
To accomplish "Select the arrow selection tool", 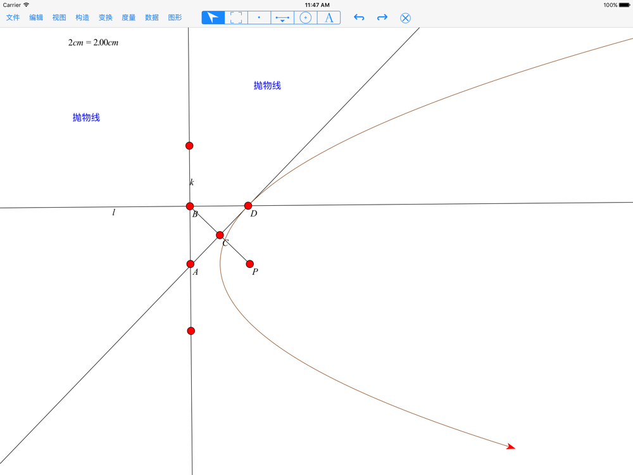I will [x=213, y=18].
